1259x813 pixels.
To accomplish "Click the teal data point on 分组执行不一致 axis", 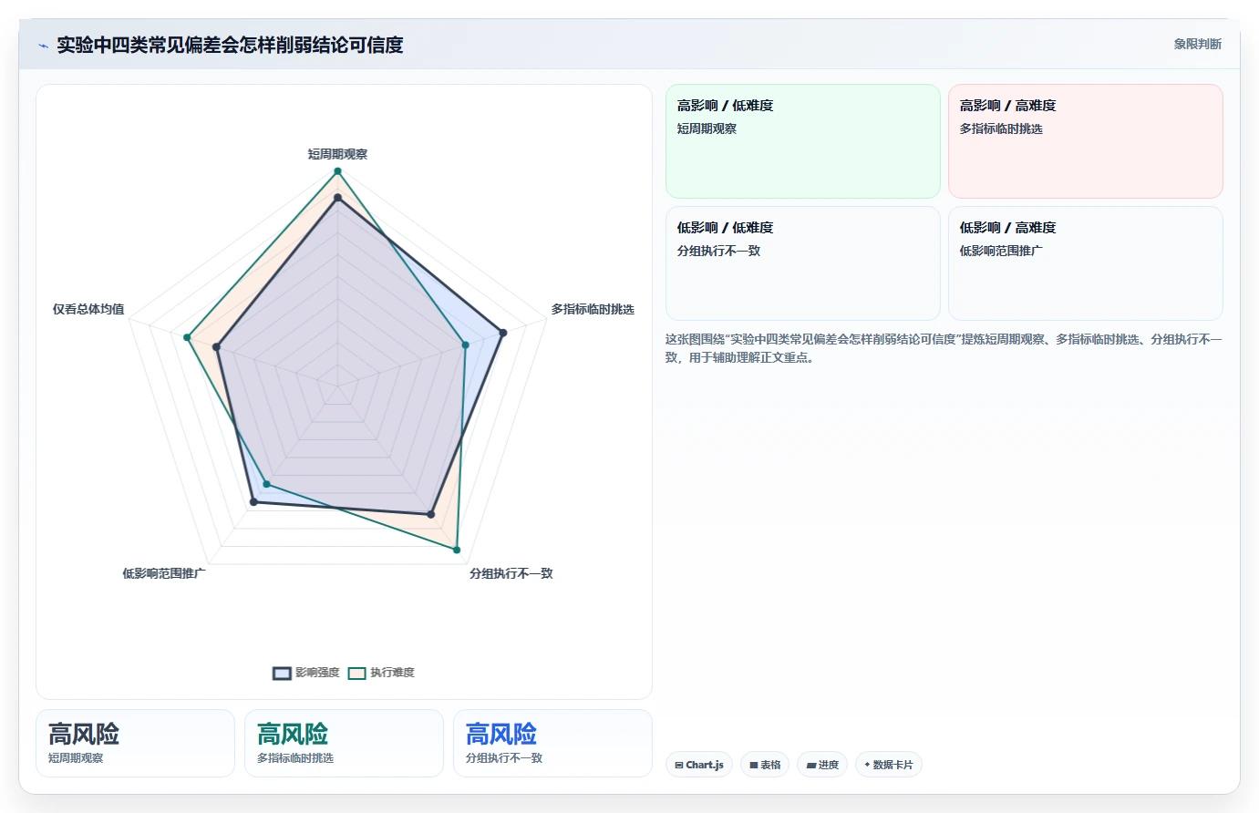I will (x=457, y=550).
